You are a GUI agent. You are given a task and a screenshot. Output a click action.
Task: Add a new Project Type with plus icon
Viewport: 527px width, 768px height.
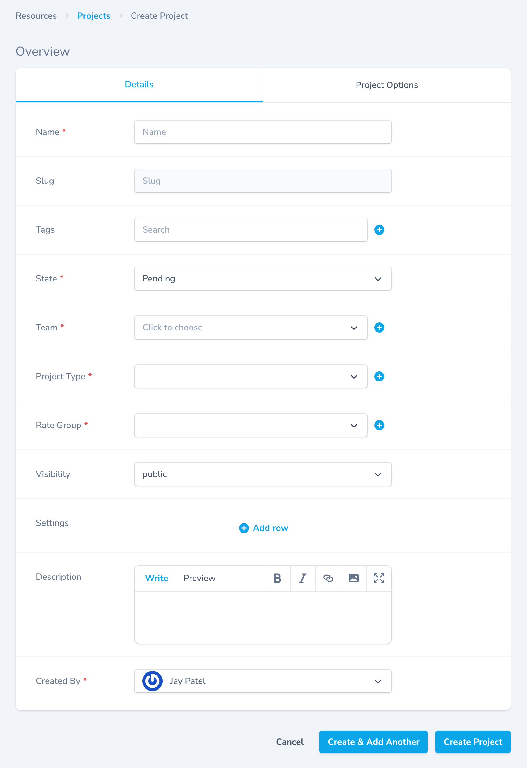coord(379,376)
